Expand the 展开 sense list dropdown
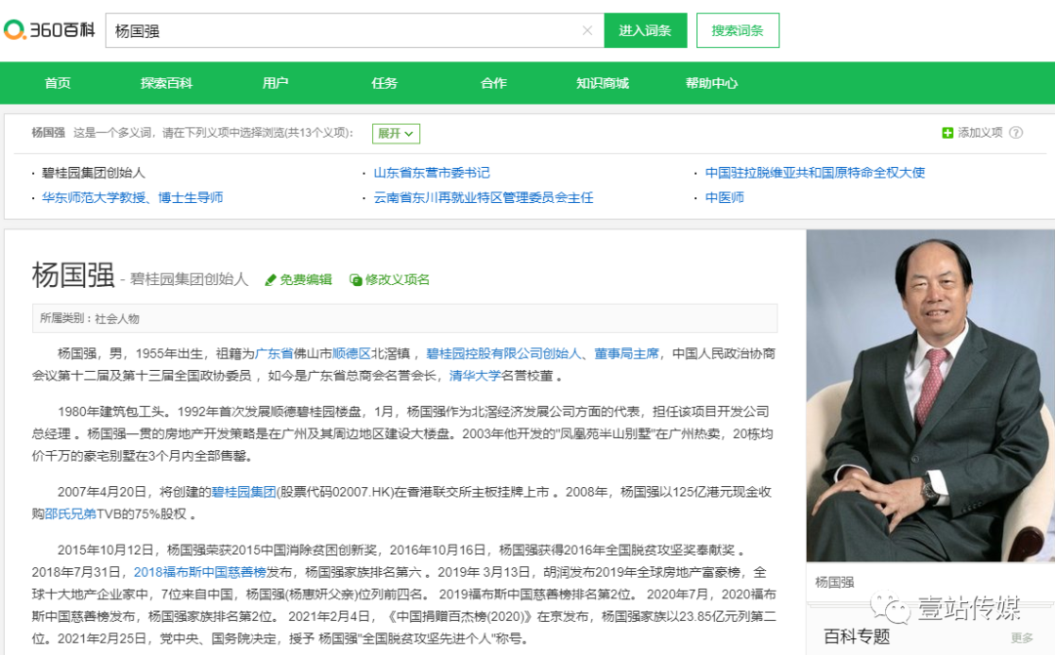 point(395,131)
